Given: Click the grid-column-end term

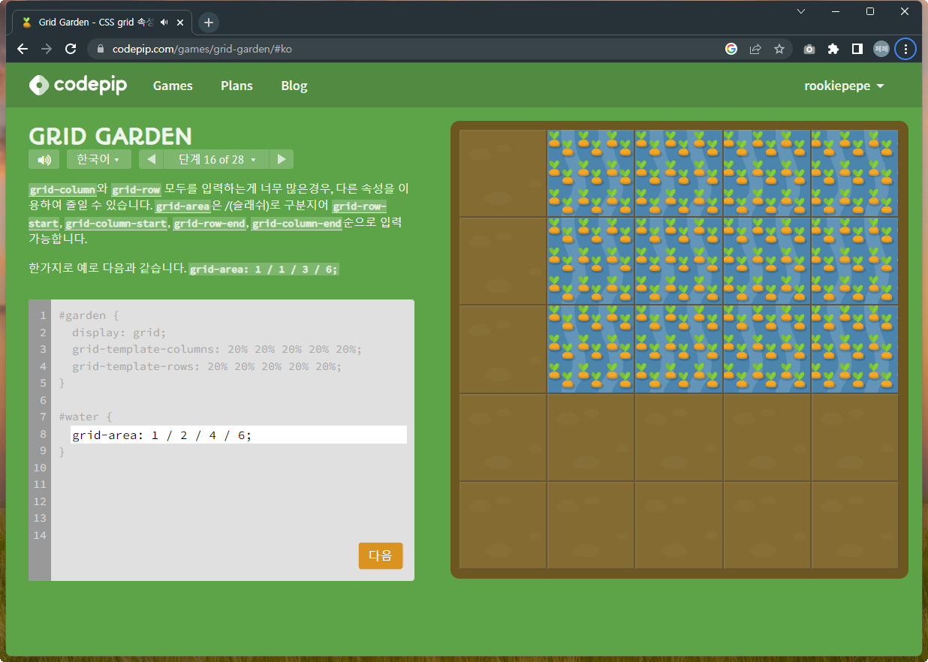Looking at the screenshot, I should pos(297,224).
